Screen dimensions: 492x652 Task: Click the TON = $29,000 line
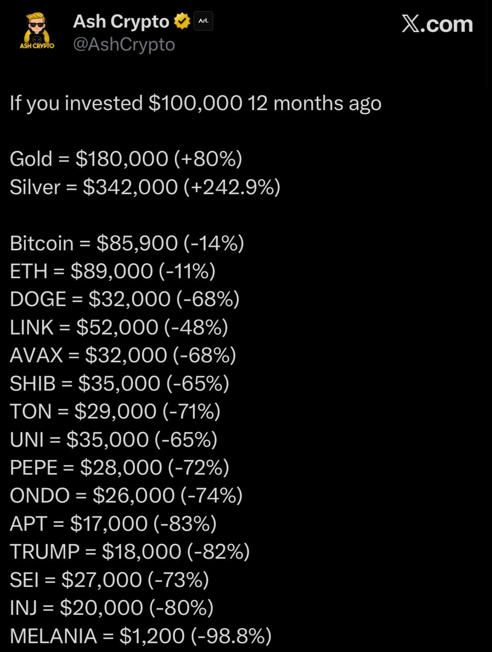(115, 411)
